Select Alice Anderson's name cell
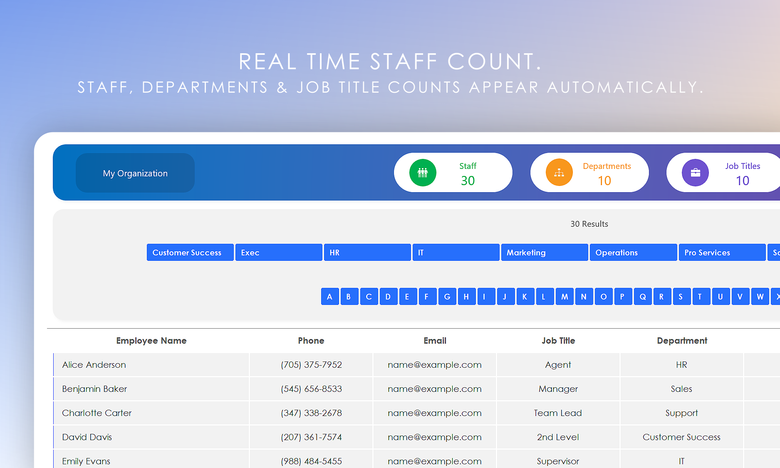 click(x=94, y=365)
